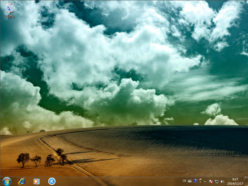Launch Internet Explorer from the taskbar
The width and height of the screenshot is (248, 186).
(21, 181)
